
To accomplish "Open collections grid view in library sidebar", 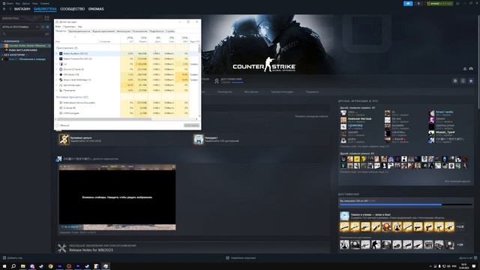I will click(x=46, y=18).
